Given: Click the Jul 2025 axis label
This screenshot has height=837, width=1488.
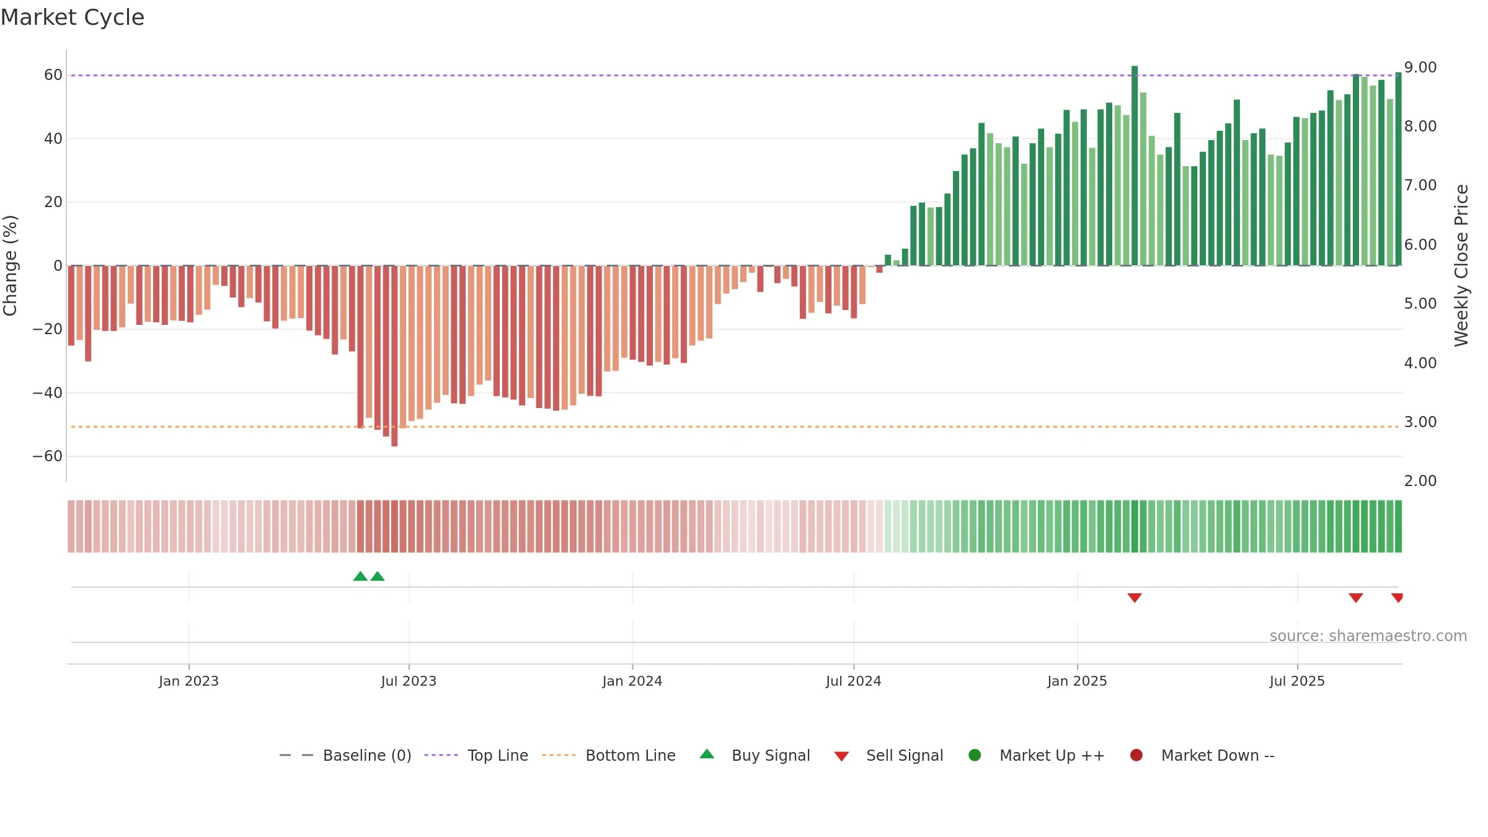Looking at the screenshot, I should pos(1297,681).
